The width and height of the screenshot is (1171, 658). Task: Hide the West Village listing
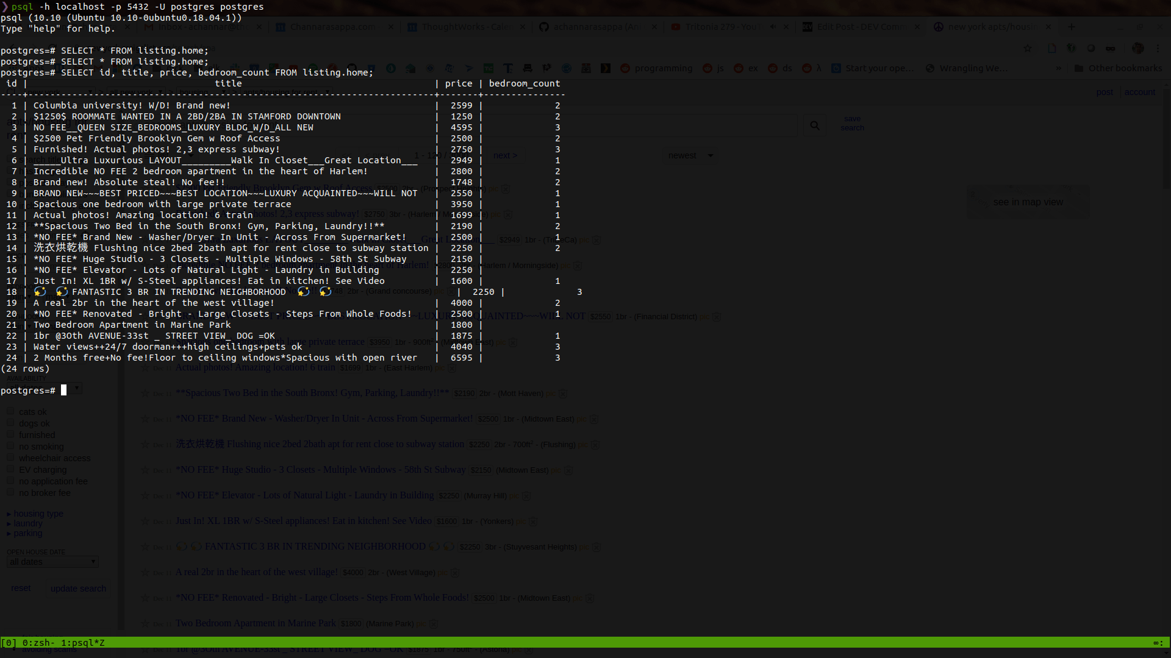(x=455, y=573)
